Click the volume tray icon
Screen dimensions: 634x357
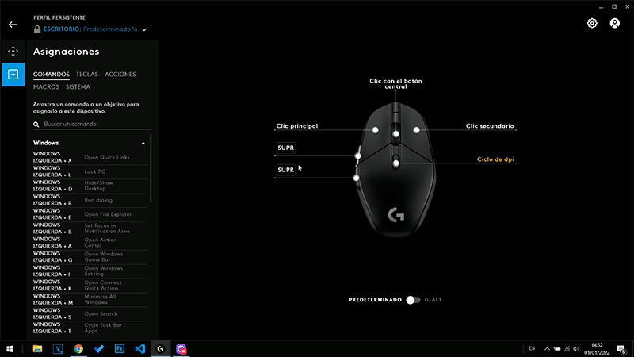pos(577,349)
